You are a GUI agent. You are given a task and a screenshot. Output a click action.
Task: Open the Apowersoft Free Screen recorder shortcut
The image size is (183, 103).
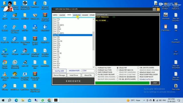click(15, 29)
